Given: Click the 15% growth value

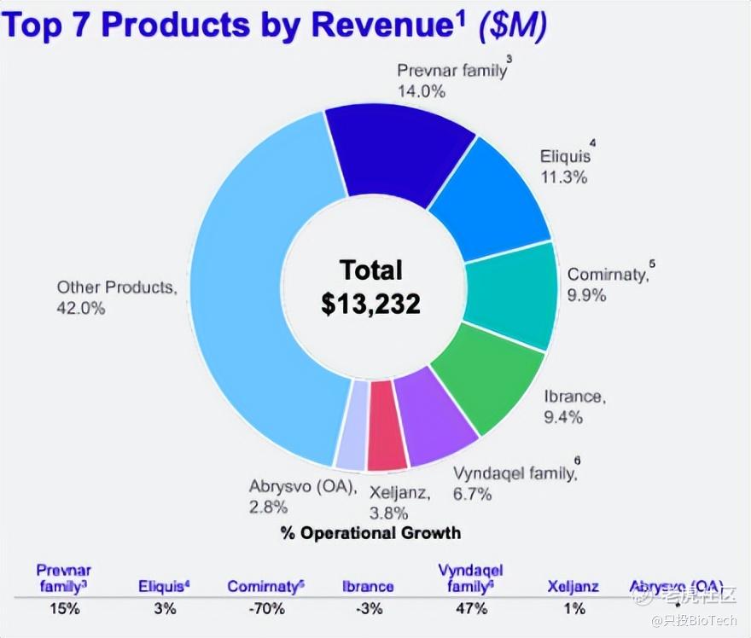Looking at the screenshot, I should [x=65, y=609].
